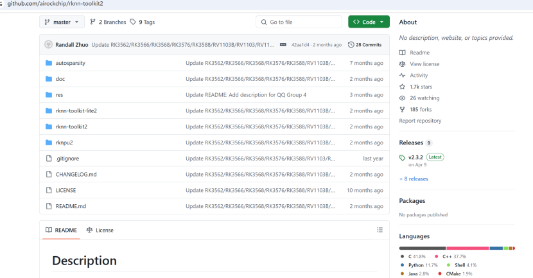Open rknpu2 folder name
This screenshot has width=533, height=278.
[64, 143]
